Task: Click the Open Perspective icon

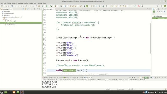Action: [x=162, y=6]
